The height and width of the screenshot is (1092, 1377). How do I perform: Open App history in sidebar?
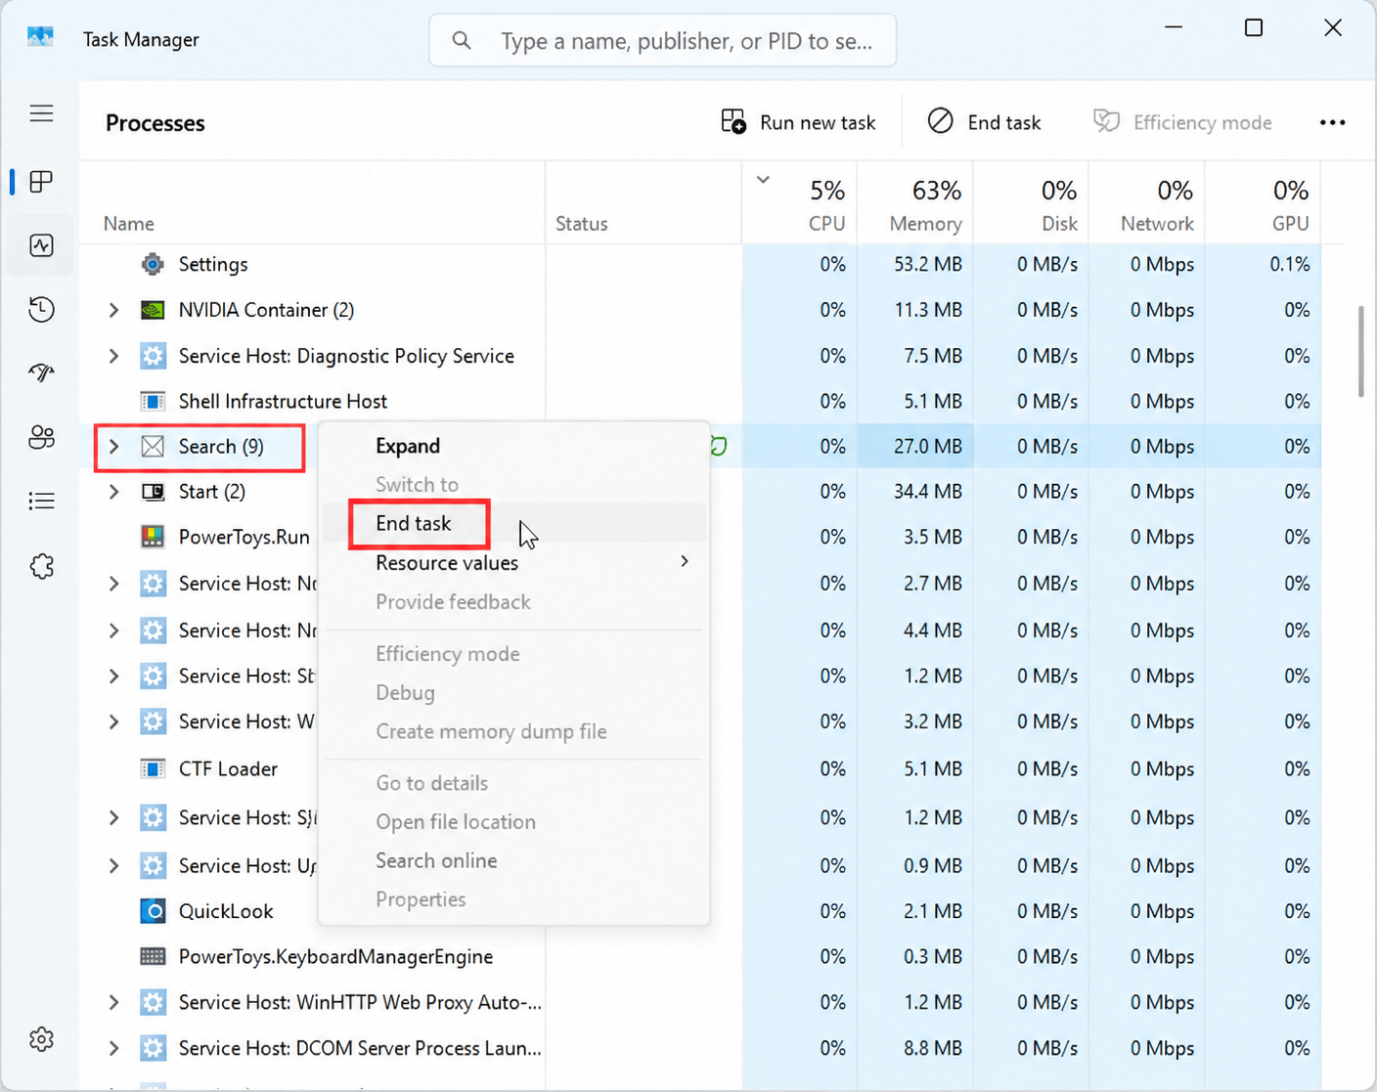tap(41, 310)
